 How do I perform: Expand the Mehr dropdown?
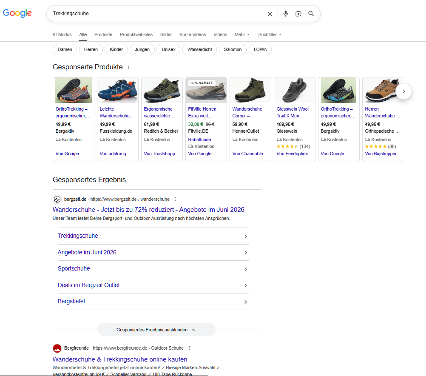242,34
